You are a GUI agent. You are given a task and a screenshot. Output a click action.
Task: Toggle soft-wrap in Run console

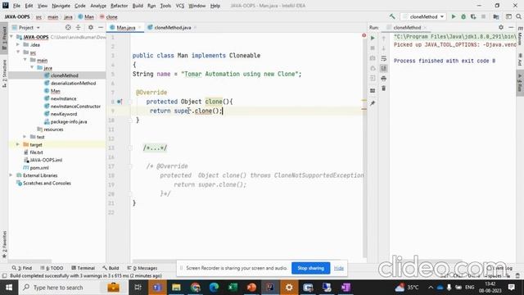coord(384,58)
